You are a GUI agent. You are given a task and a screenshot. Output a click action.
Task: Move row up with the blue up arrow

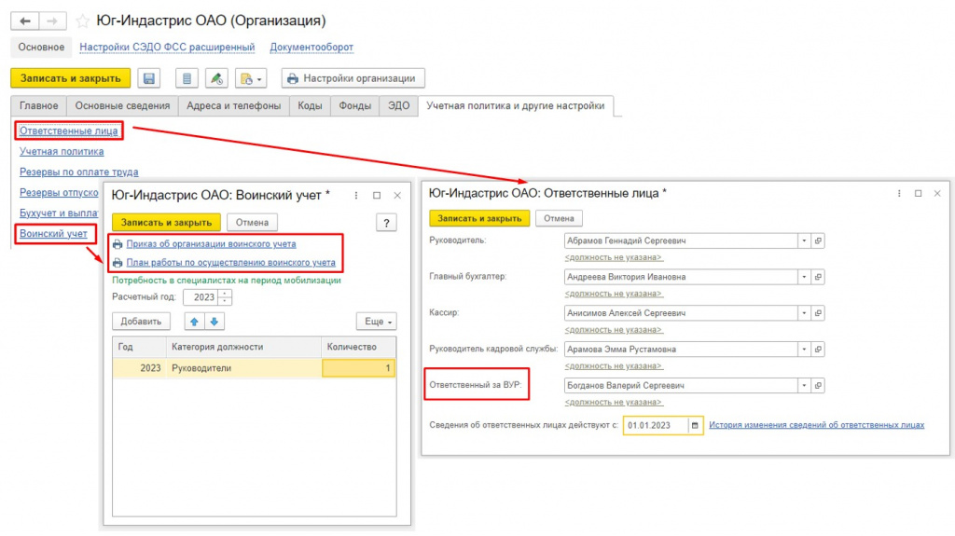[194, 321]
